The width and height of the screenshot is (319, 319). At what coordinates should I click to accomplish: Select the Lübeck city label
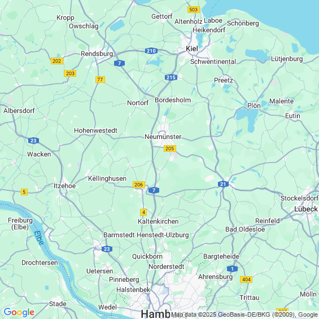[x=306, y=209]
